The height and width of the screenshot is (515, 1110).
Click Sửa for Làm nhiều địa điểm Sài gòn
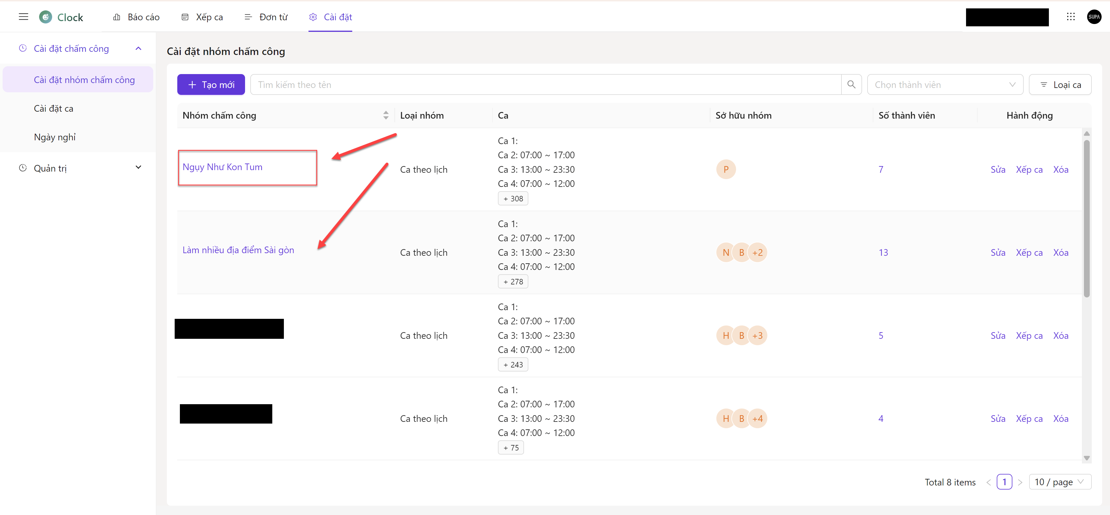(x=998, y=253)
